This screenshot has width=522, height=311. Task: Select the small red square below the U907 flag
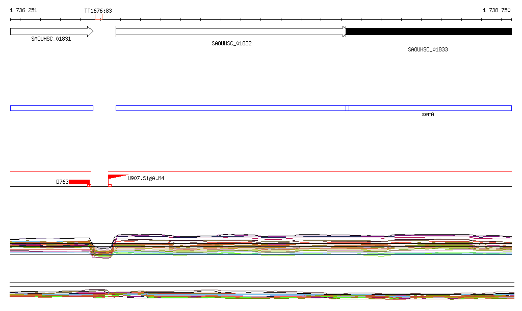point(110,186)
